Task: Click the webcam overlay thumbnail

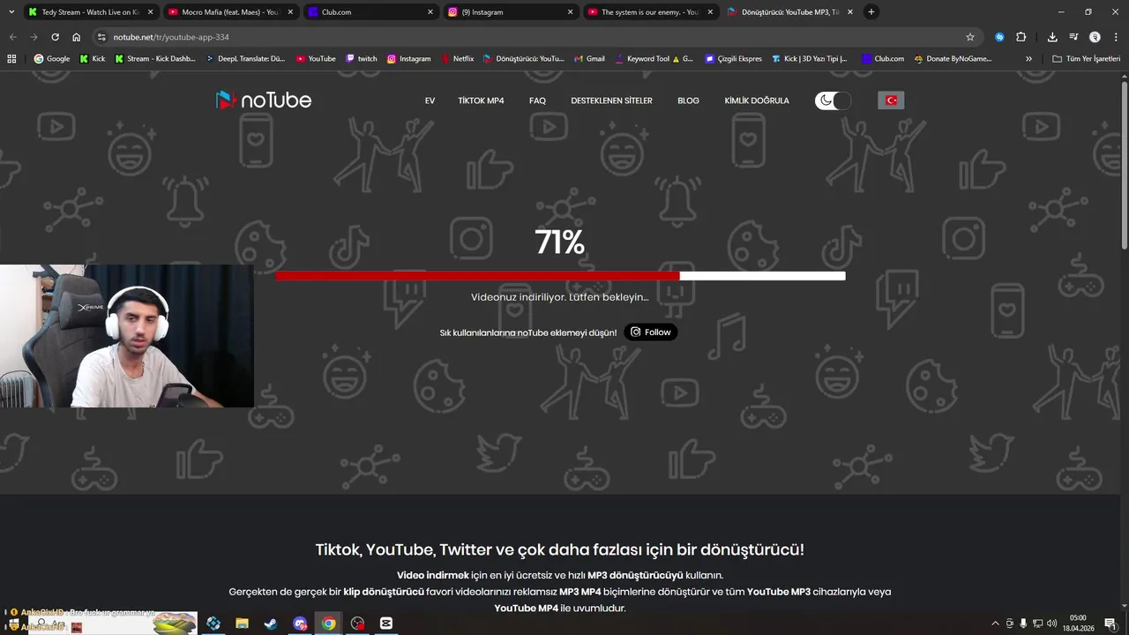Action: pos(127,336)
